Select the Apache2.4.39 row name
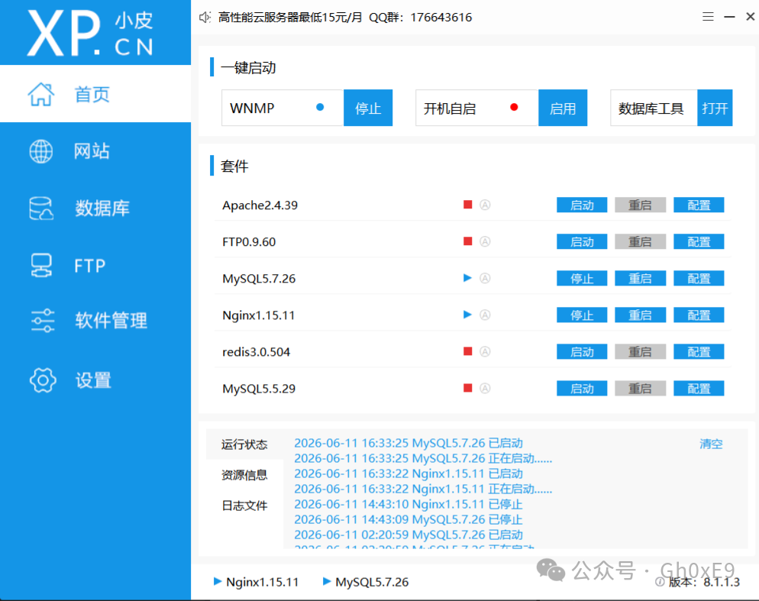Viewport: 759px width, 601px height. (260, 205)
